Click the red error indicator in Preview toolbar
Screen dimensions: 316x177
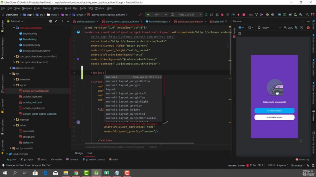click(x=308, y=28)
